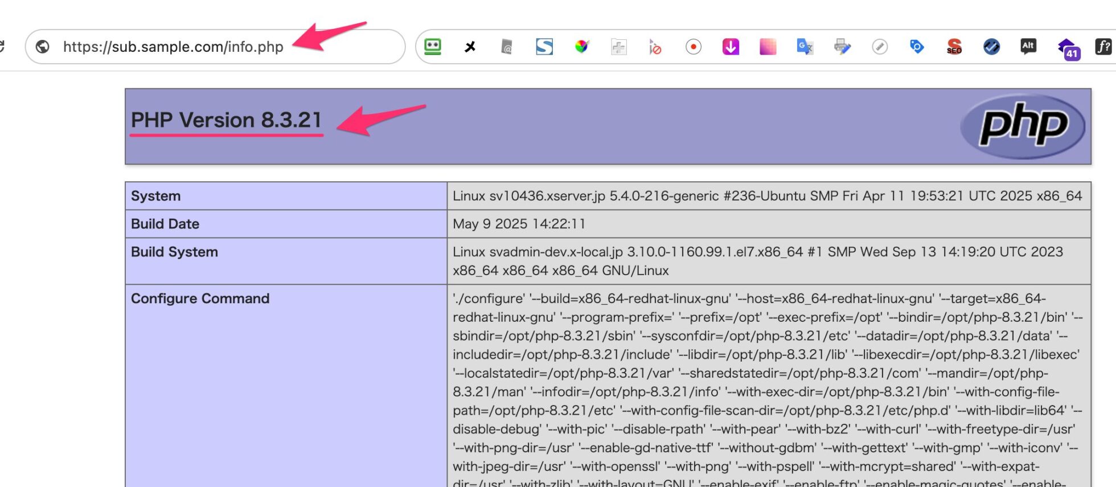This screenshot has width=1116, height=487.
Task: Open the f? font finder extension
Action: [1103, 47]
